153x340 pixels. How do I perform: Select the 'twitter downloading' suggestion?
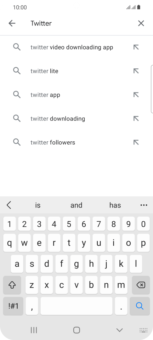click(x=76, y=119)
